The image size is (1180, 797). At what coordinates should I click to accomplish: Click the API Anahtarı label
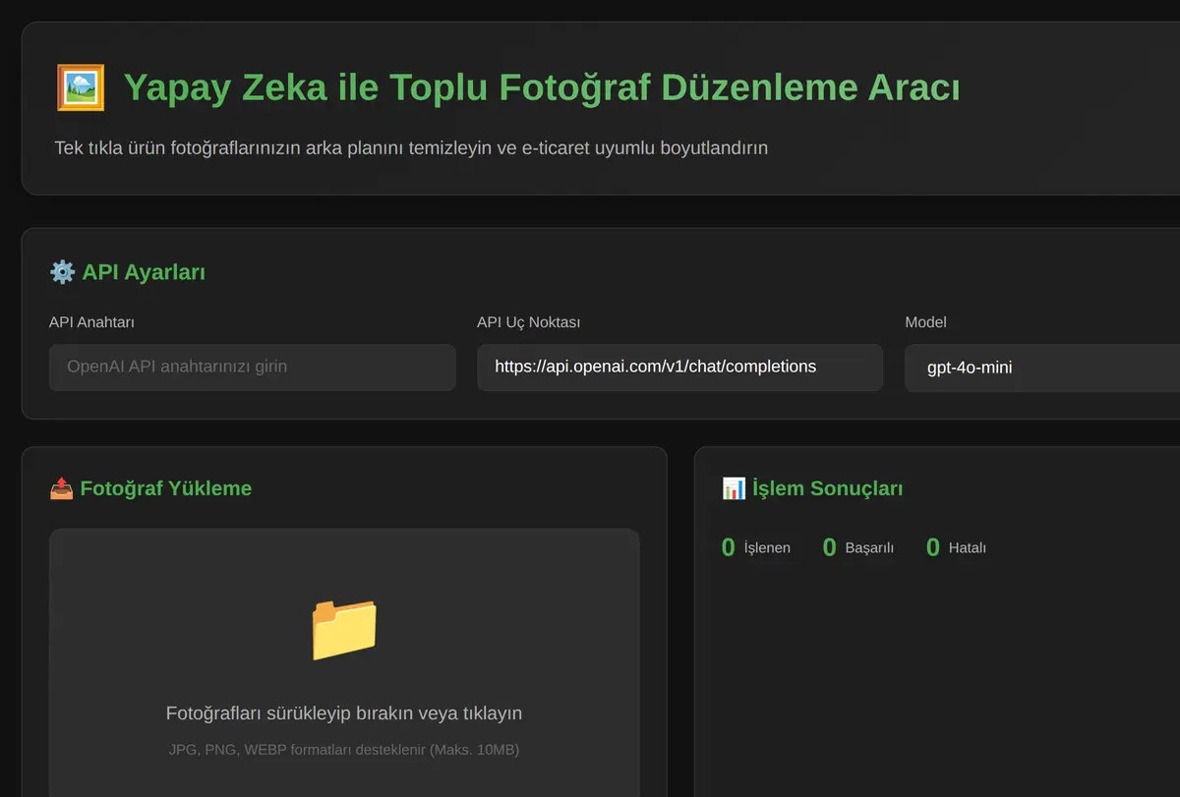pyautogui.click(x=91, y=322)
